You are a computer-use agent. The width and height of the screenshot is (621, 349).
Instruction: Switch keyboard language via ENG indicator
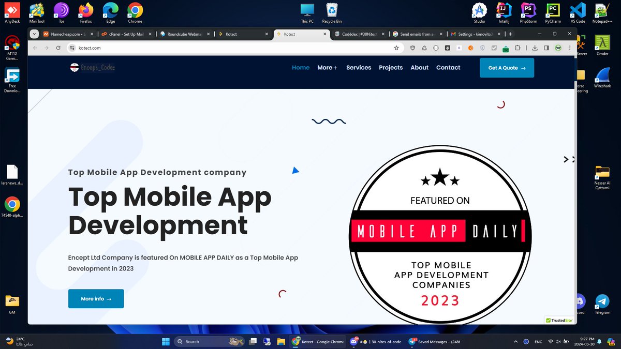tap(538, 342)
